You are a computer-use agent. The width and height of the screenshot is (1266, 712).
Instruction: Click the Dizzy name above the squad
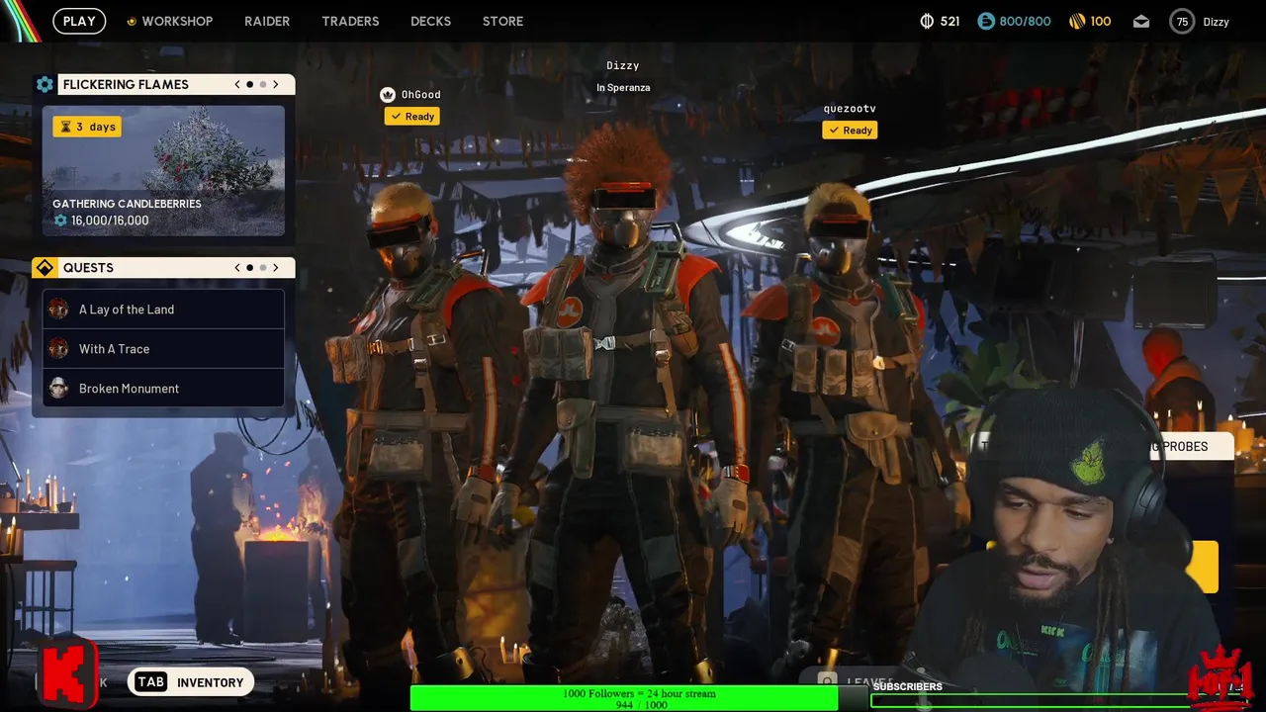pos(623,66)
